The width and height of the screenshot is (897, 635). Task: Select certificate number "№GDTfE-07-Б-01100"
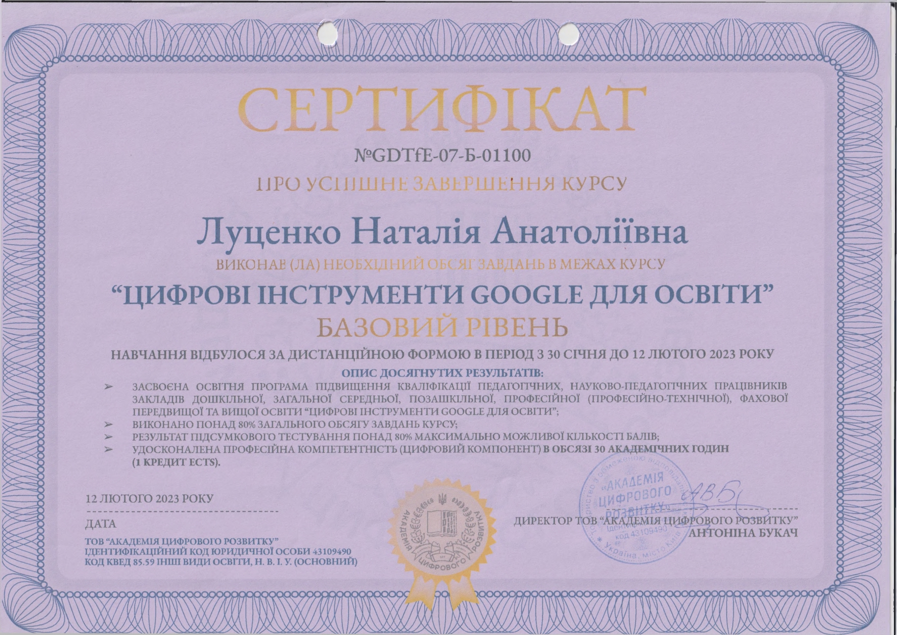coord(443,155)
